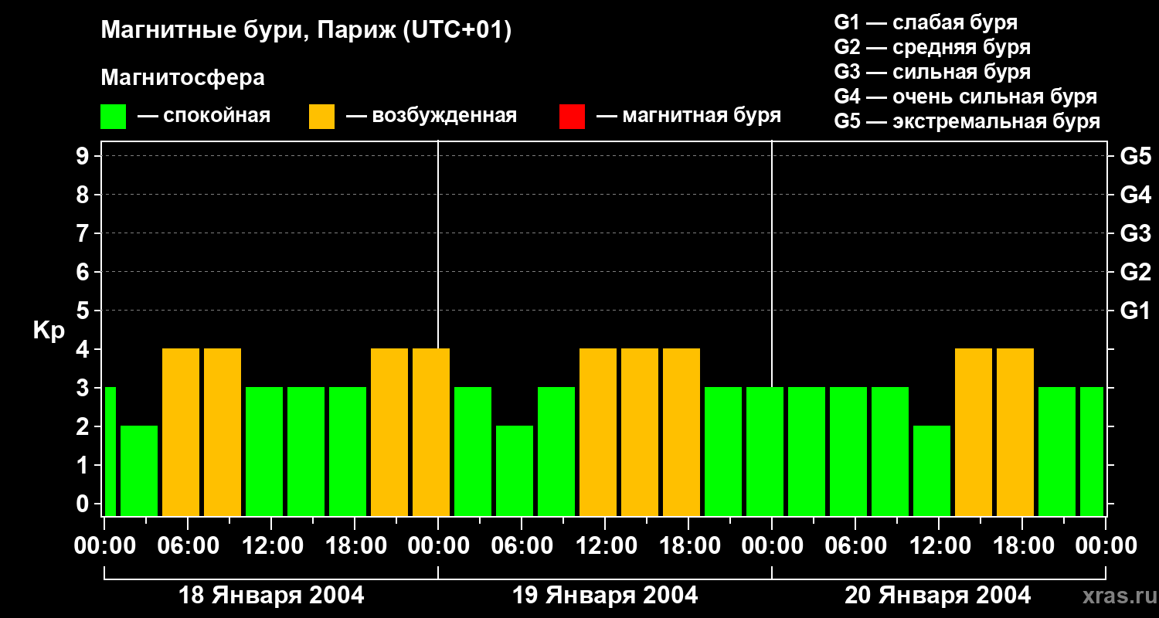1159x618 pixels.
Task: Click the chart title 'Магнитные бури, Париж (UTC+01)'
Action: pyautogui.click(x=306, y=31)
